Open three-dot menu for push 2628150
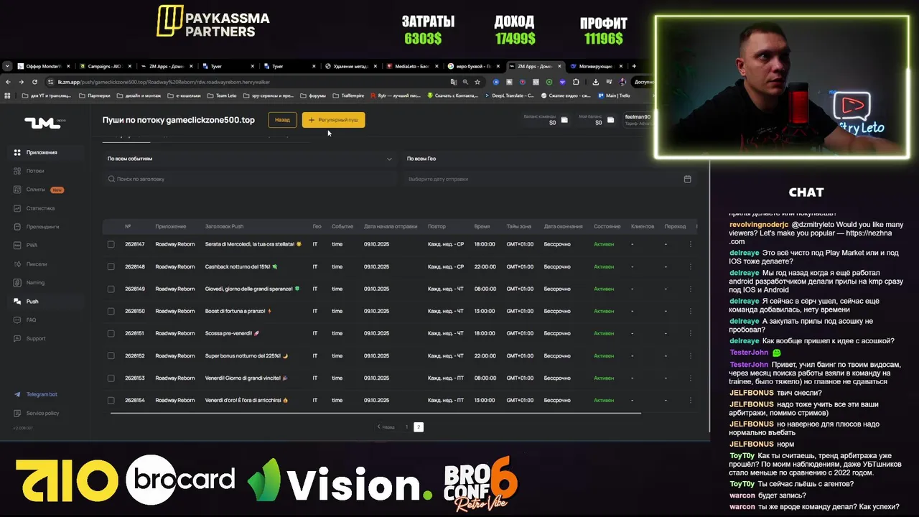Viewport: 919px width, 517px height. (691, 311)
